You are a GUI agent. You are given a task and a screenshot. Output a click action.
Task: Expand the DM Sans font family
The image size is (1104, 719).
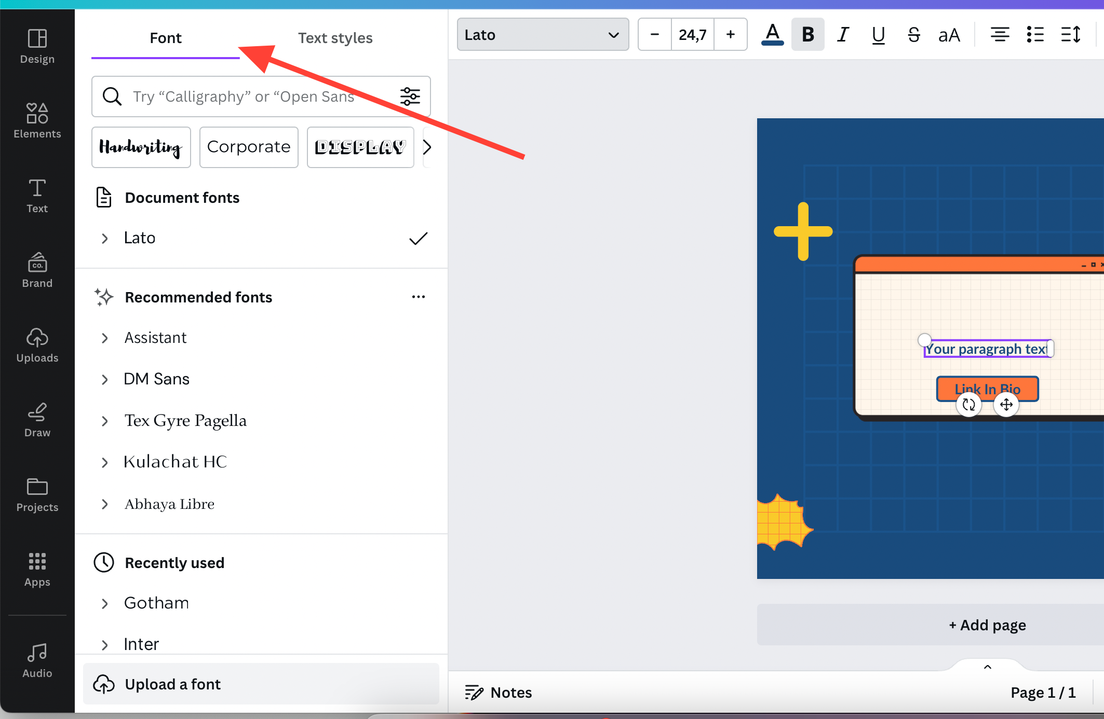click(105, 380)
